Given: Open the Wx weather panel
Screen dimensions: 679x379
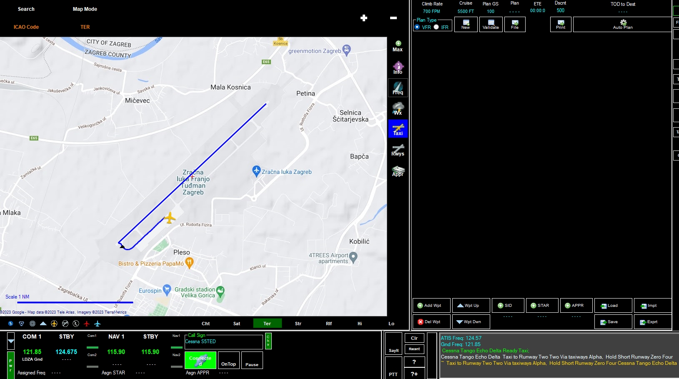Looking at the screenshot, I should [398, 108].
